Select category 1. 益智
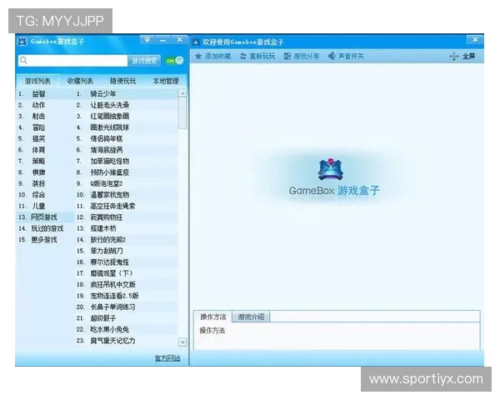The height and width of the screenshot is (400, 500). [45, 94]
